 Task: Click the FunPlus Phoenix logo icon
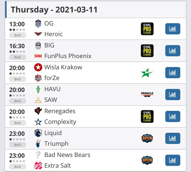pyautogui.click(x=38, y=56)
